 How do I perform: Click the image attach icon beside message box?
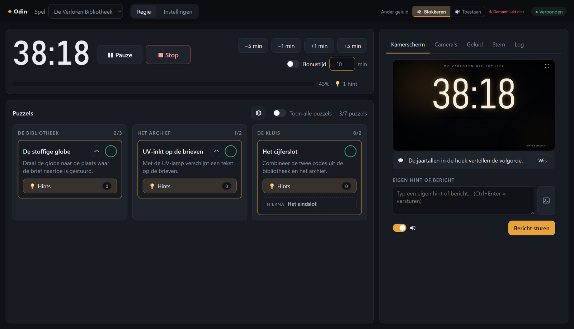546,201
